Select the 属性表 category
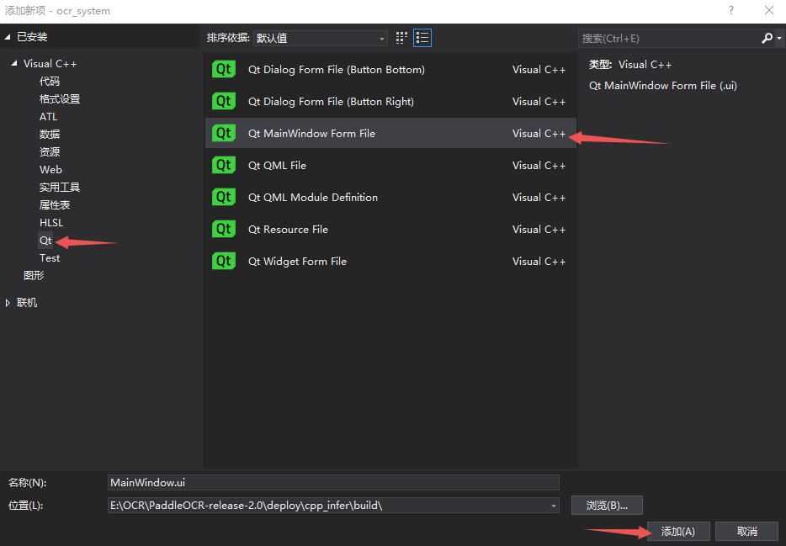Screen dimensions: 786x546 pyautogui.click(x=55, y=205)
